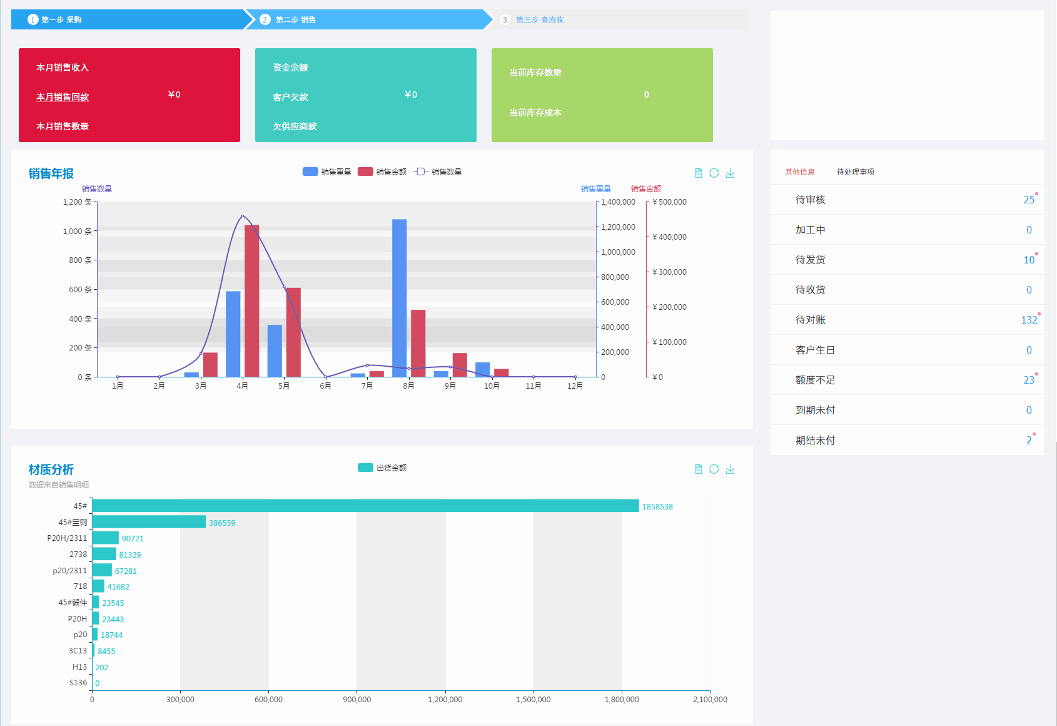Click step 1 circle icon for 采购
This screenshot has width=1057, height=726.
click(x=33, y=20)
